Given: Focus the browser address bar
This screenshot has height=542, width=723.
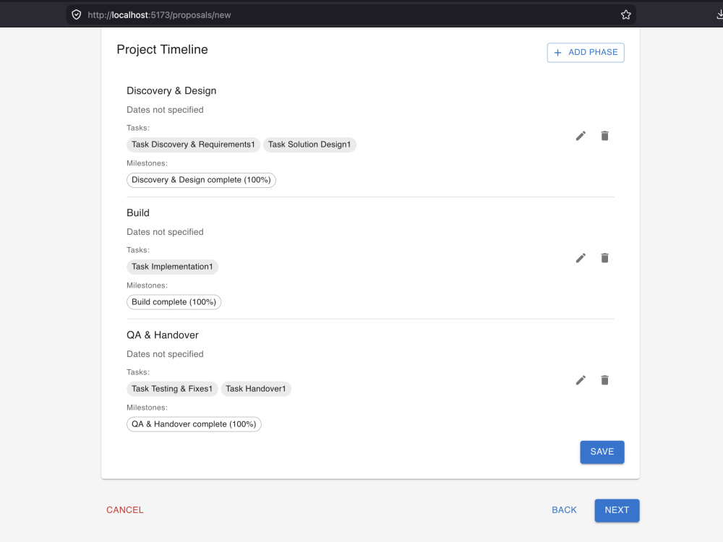Looking at the screenshot, I should click(x=351, y=14).
